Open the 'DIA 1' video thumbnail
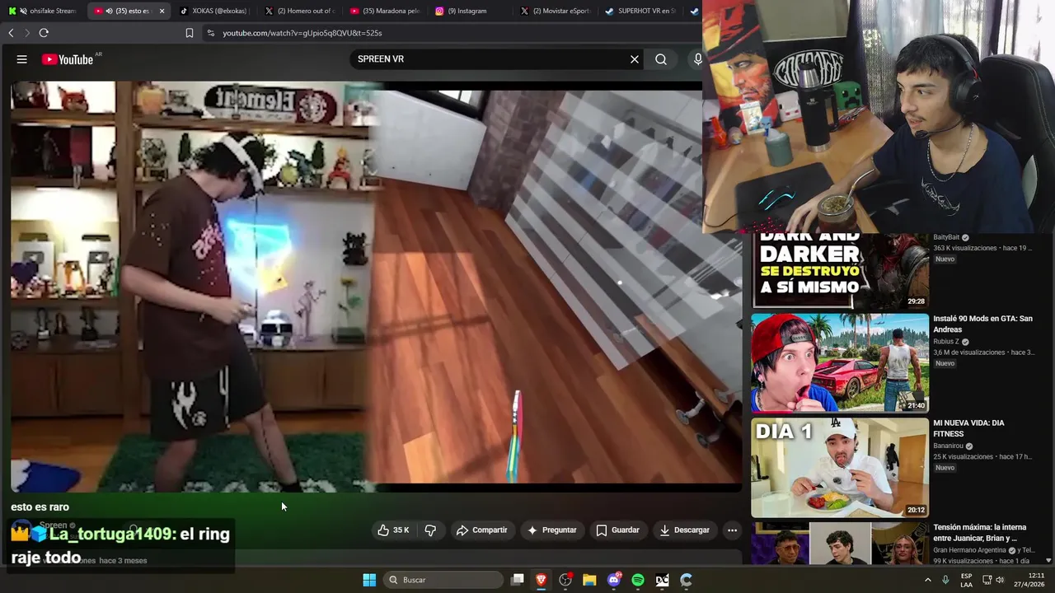 tap(840, 467)
